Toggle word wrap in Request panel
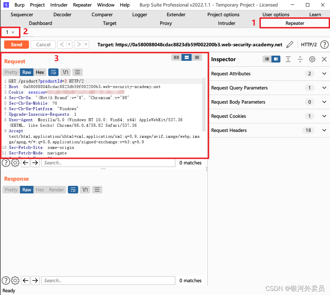The width and height of the screenshot is (330, 295). 53,72
